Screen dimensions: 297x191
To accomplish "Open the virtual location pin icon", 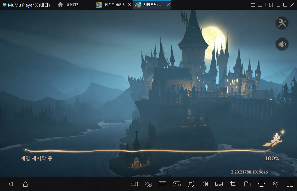I will (275, 184).
